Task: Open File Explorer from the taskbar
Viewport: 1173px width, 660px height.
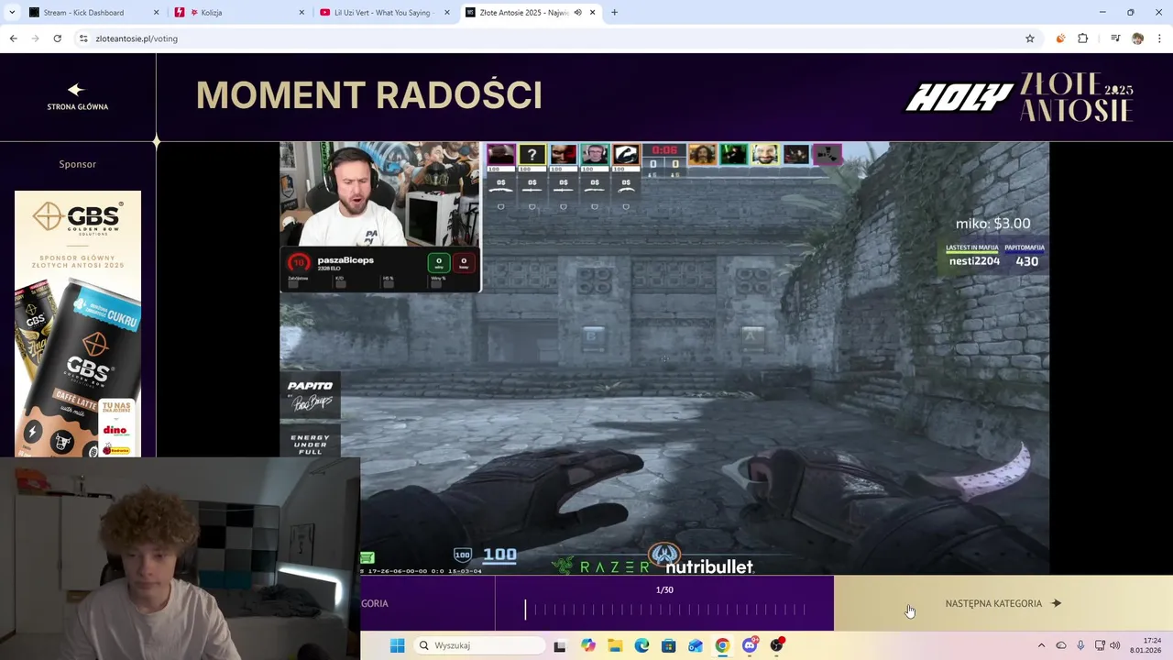Action: 615,645
